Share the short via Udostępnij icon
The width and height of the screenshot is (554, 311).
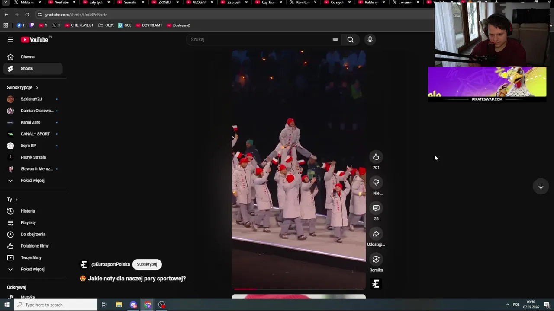click(x=376, y=234)
